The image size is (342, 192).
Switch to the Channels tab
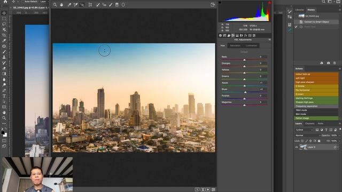click(x=310, y=123)
